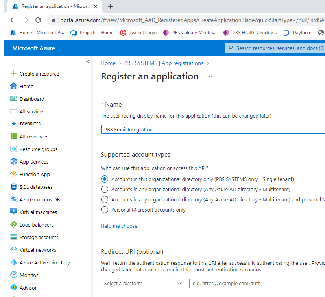Image resolution: width=325 pixels, height=297 pixels.
Task: Open the Azure Active Directory icon
Action: coord(14,262)
